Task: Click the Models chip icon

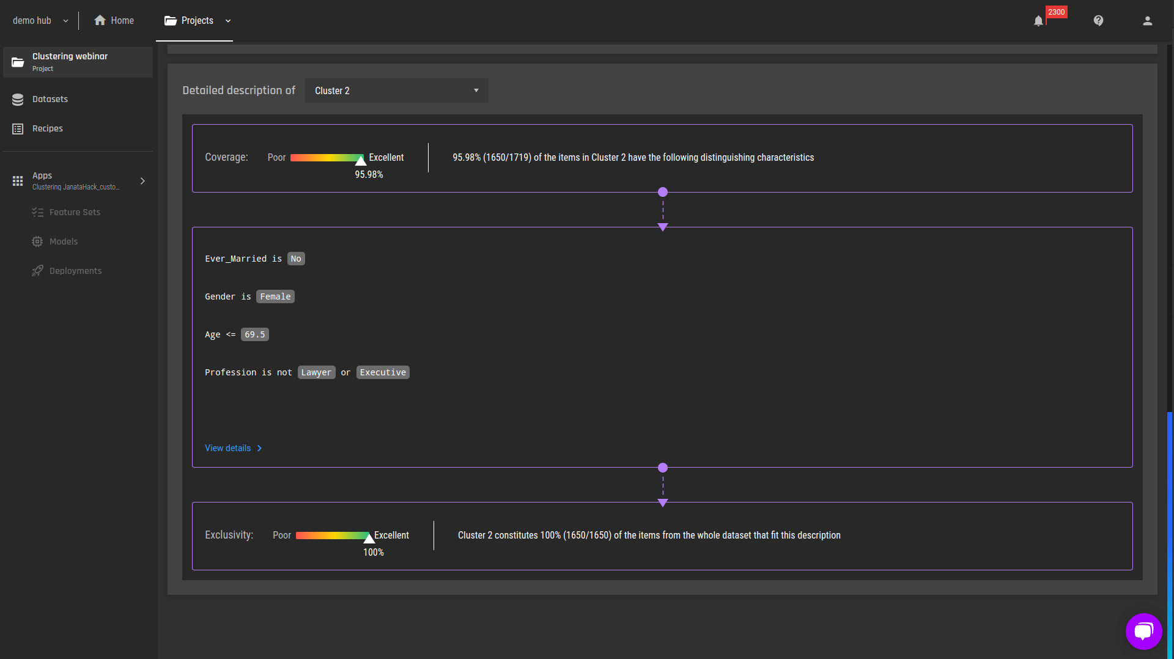Action: point(37,241)
